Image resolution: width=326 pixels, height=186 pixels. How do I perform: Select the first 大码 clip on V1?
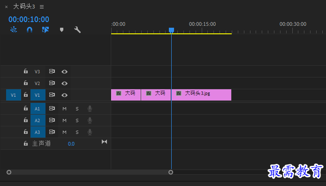pyautogui.click(x=126, y=95)
